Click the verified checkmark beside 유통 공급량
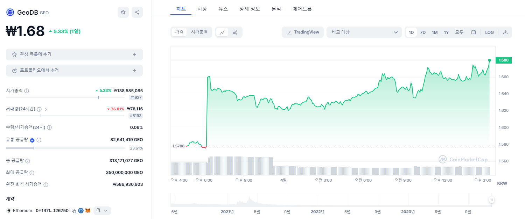This screenshot has width=525, height=219. [x=32, y=140]
